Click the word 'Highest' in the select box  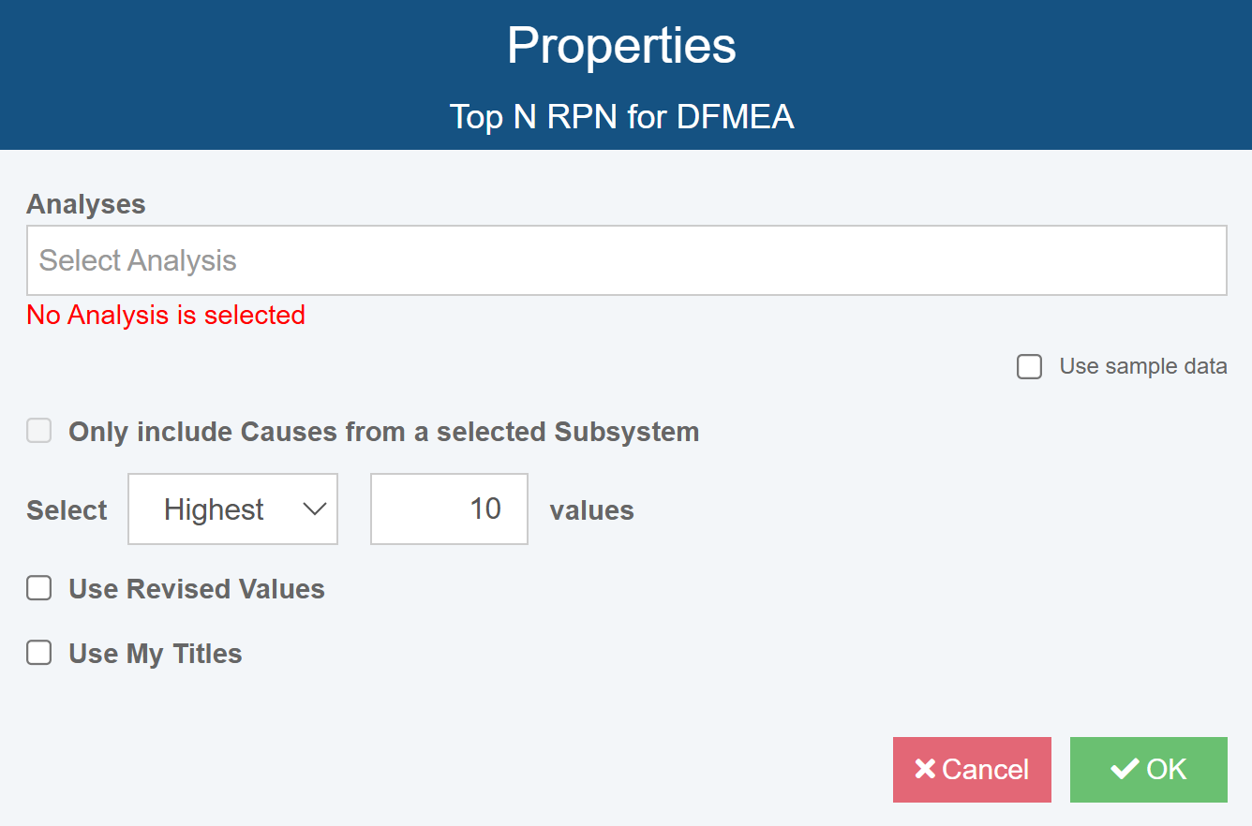(x=214, y=509)
